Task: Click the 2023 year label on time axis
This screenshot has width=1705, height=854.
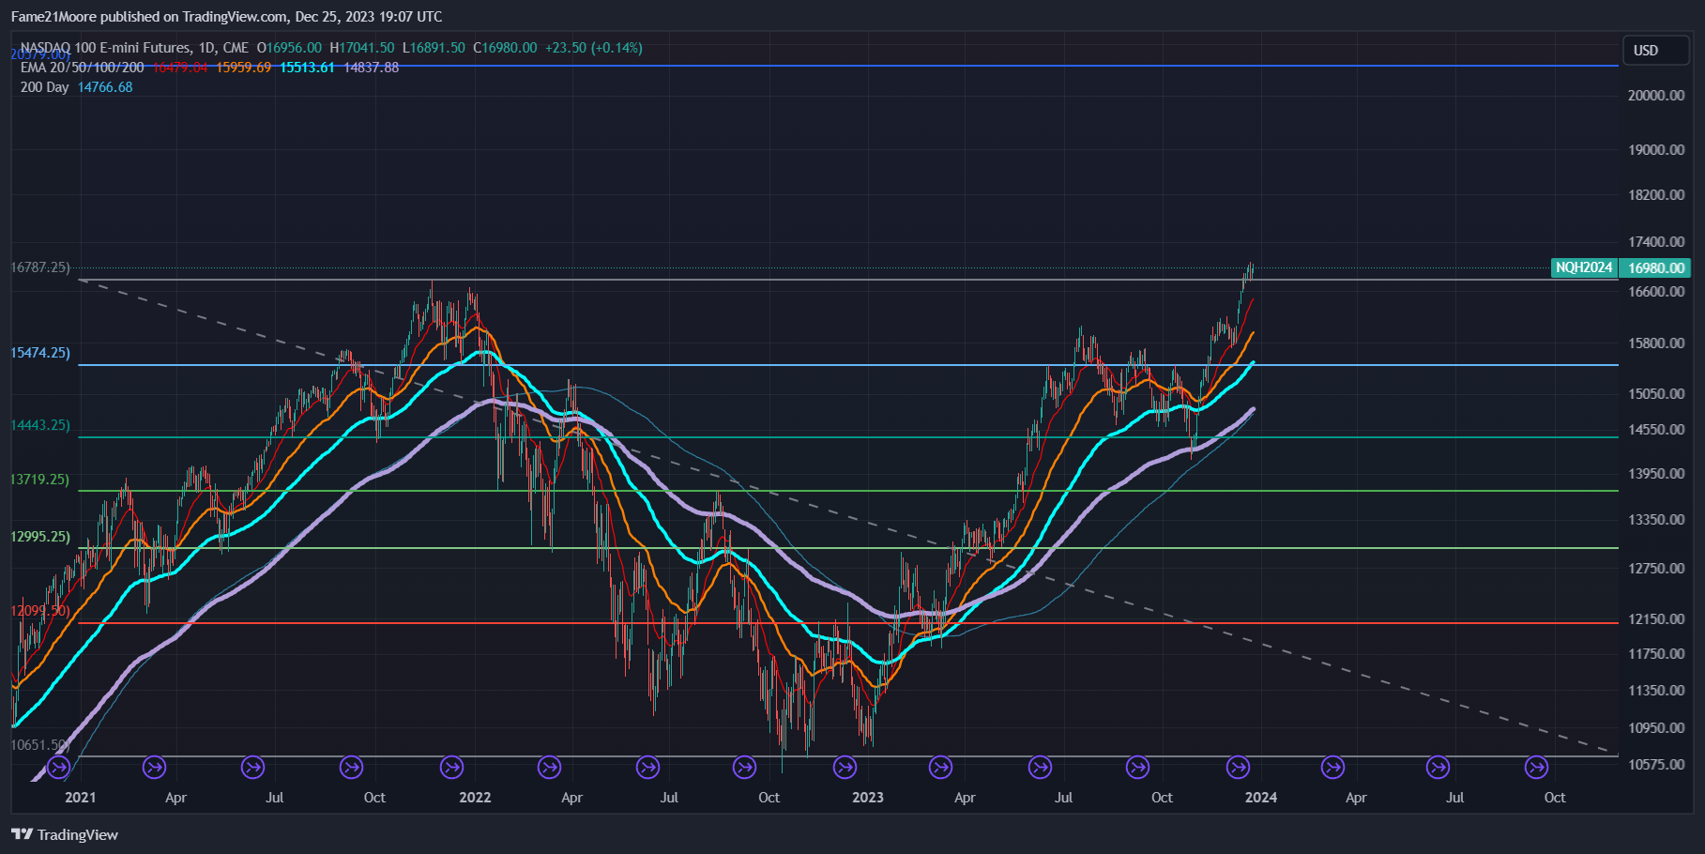Action: [867, 798]
